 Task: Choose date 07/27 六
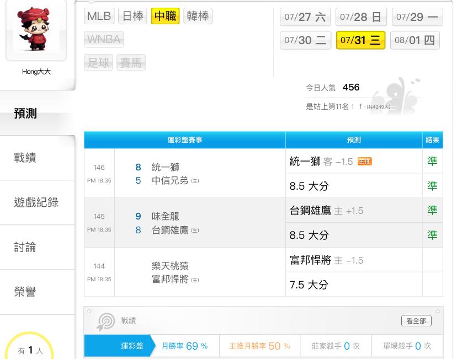[x=305, y=17]
